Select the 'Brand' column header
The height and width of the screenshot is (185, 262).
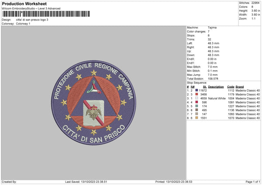[x=240, y=87]
